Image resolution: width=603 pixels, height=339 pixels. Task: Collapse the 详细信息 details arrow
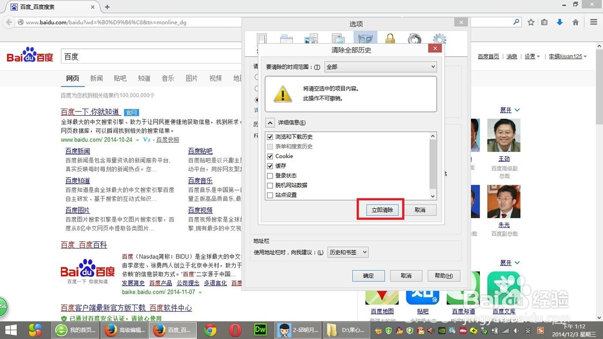coord(270,122)
